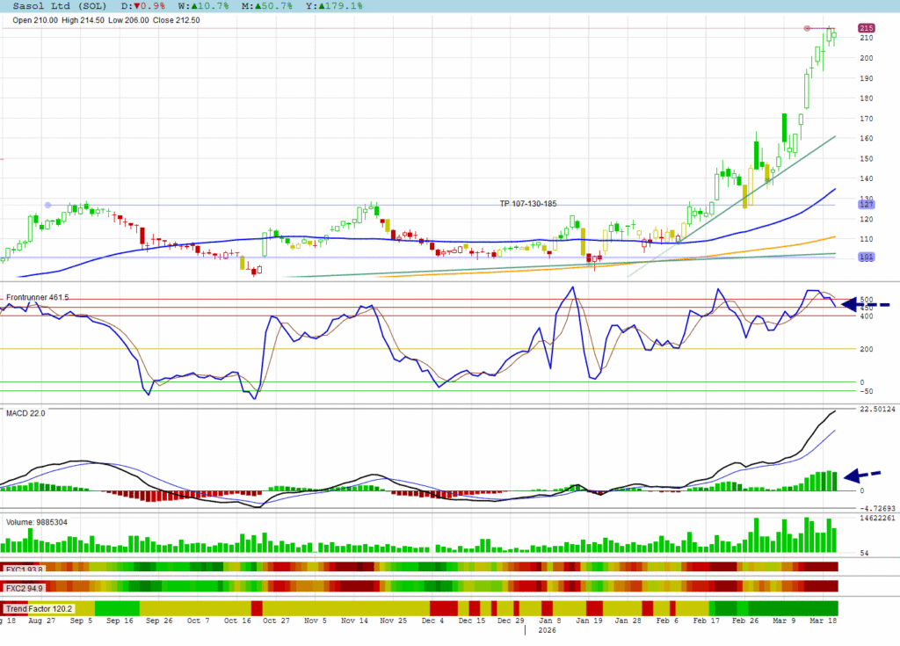Screen dimensions: 900x646
Task: Click the 127 level tag on price axis
Action: [865, 205]
